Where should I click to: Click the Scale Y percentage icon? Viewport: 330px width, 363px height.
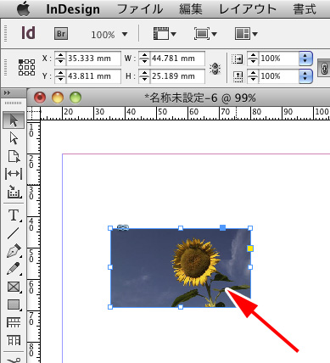[238, 76]
